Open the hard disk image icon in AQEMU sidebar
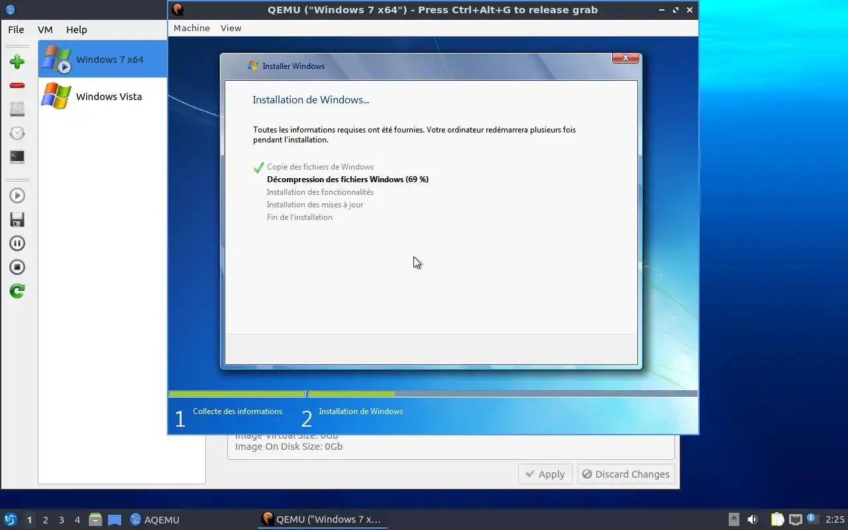848x530 pixels. pos(17,109)
